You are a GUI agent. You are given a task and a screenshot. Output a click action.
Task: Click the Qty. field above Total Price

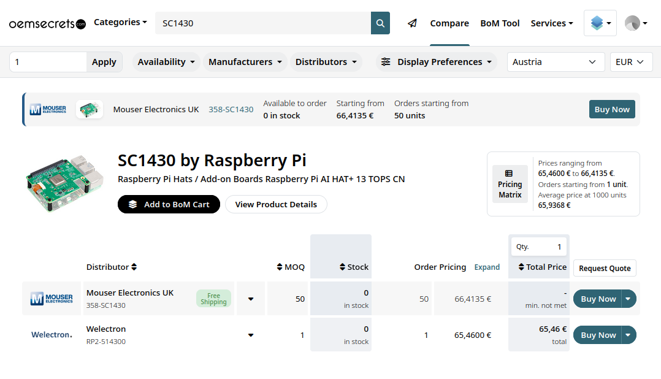539,247
